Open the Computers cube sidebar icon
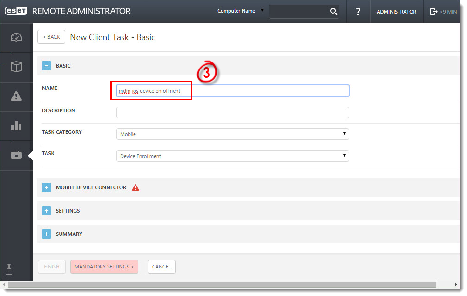 (16, 67)
